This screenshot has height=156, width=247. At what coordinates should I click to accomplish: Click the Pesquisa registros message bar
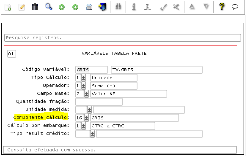(123, 38)
